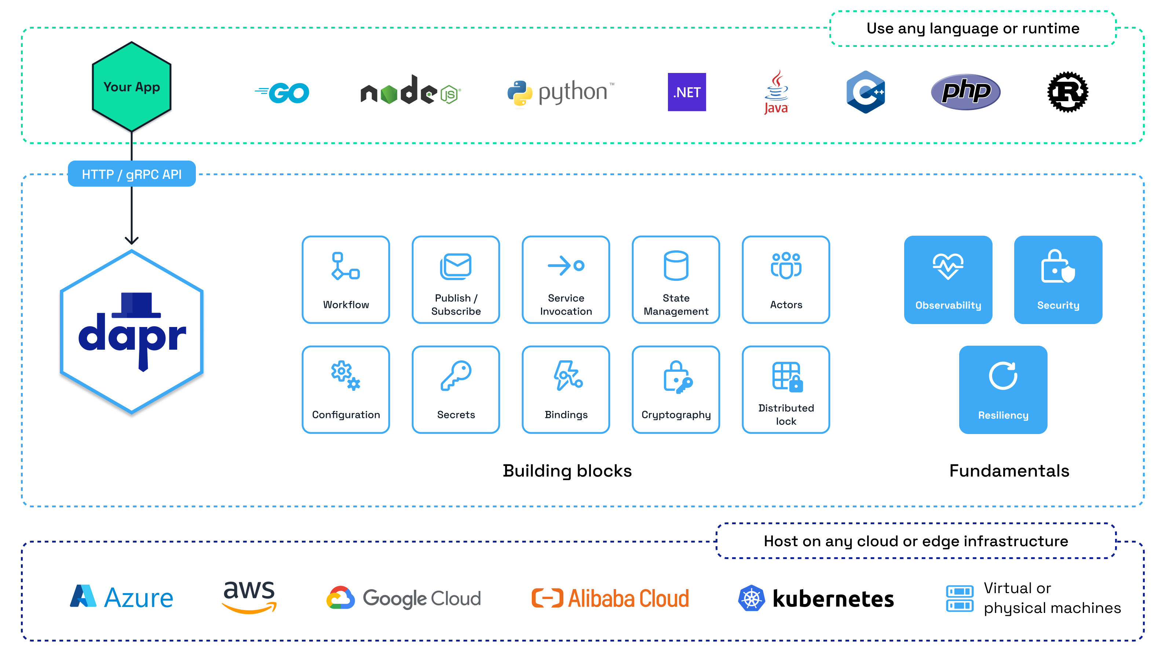
Task: Click the Configuration gears icon
Action: tap(346, 375)
